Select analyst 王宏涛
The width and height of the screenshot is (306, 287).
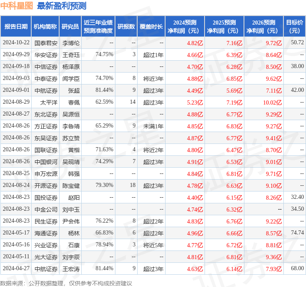71,269
